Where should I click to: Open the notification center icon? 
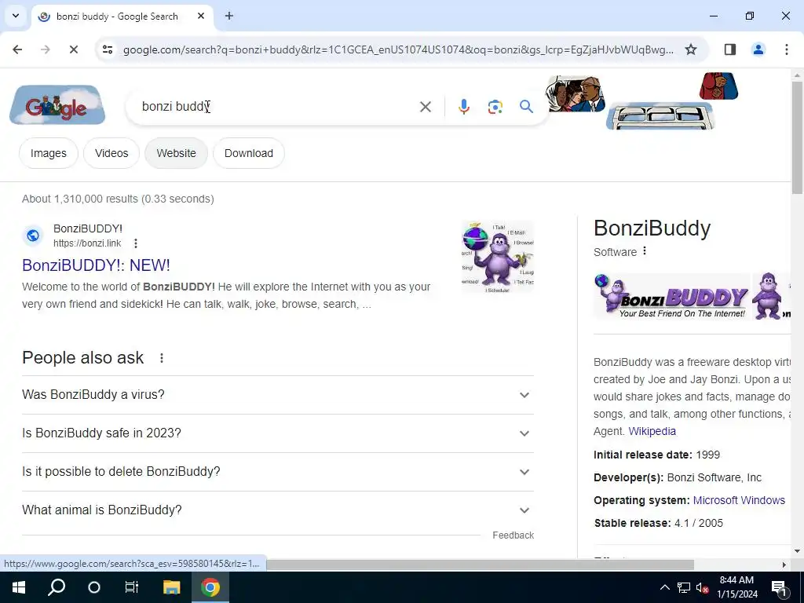coord(779,588)
